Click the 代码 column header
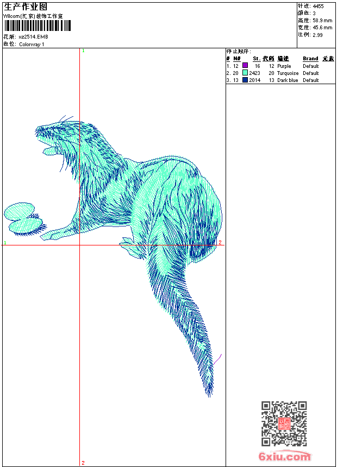 pos(269,59)
